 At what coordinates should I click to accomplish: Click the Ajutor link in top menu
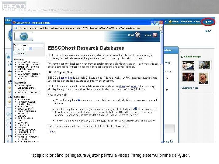click(x=208, y=22)
